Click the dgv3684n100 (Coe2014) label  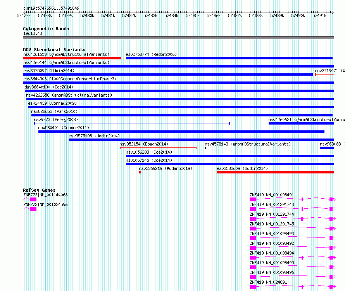(49, 87)
